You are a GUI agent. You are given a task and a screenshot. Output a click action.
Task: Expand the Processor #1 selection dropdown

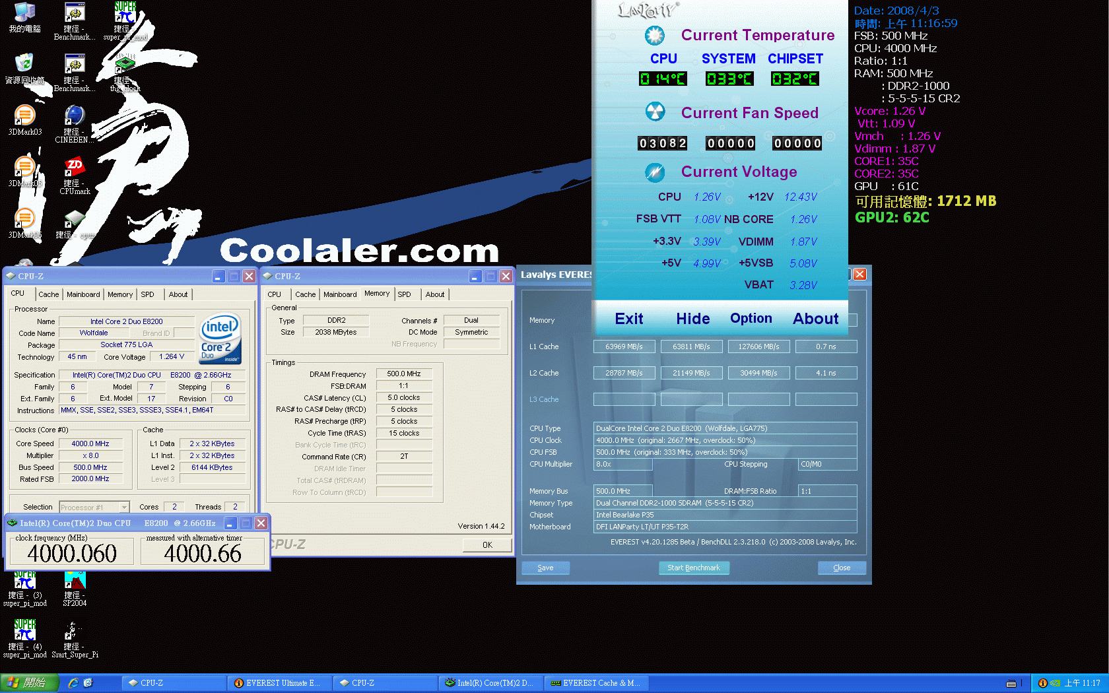point(124,508)
